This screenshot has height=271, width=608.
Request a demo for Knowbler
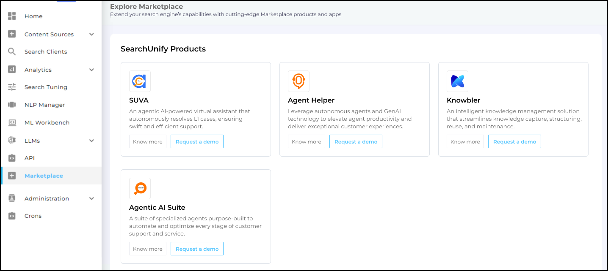click(x=514, y=142)
